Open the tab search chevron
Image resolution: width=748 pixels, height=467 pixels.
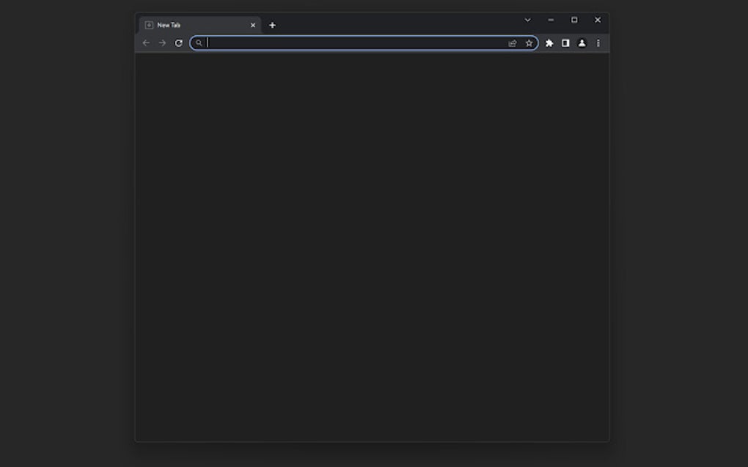point(528,20)
